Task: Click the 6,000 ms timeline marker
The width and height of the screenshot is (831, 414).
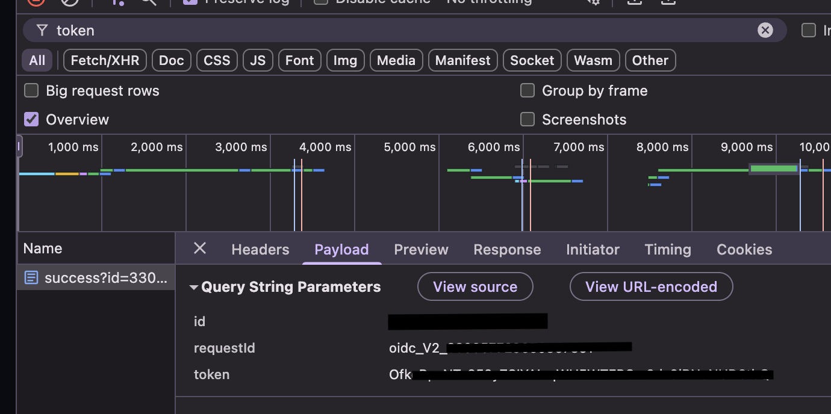Action: click(494, 147)
